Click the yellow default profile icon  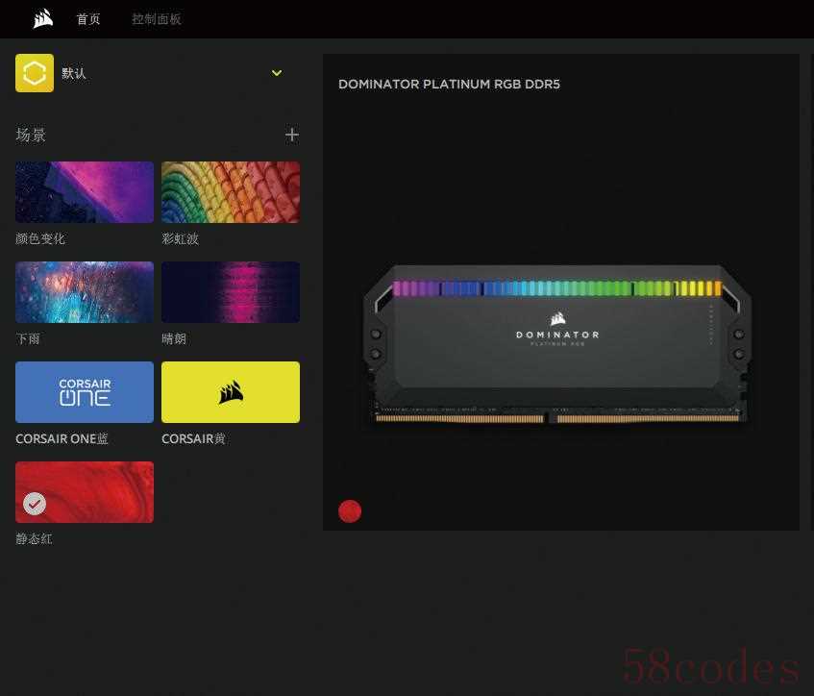coord(35,73)
